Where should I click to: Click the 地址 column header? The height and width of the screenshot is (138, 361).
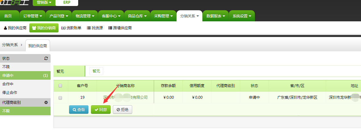pyautogui.click(x=343, y=86)
